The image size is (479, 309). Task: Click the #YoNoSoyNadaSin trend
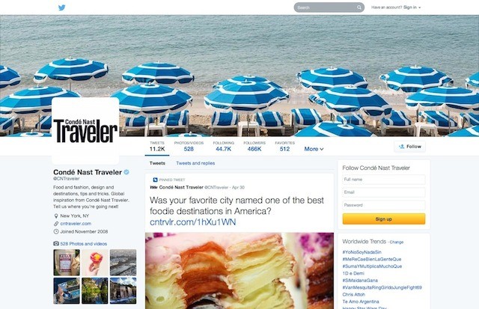(x=361, y=252)
